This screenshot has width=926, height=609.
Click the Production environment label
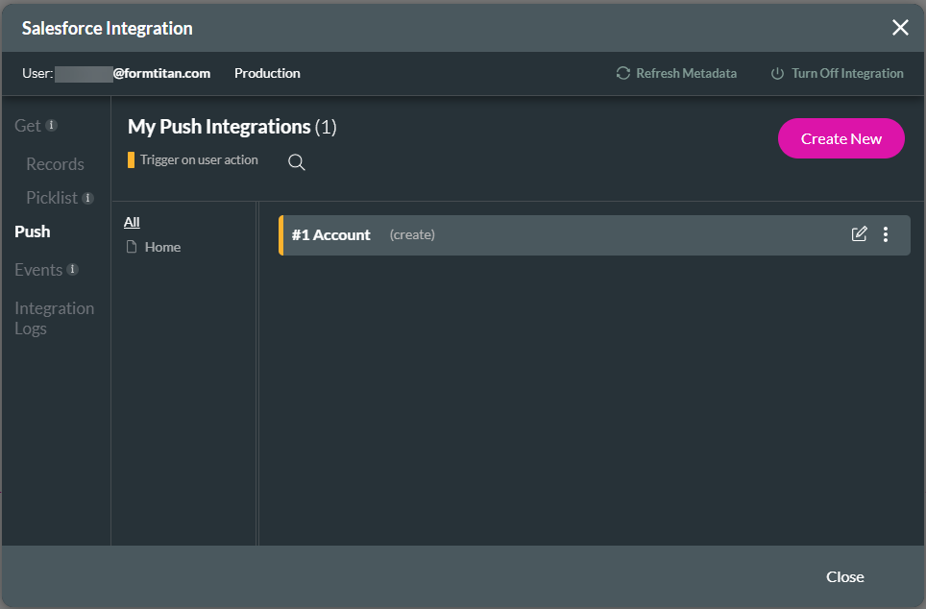click(x=266, y=72)
